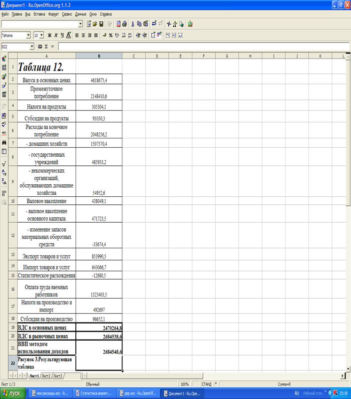
Task: Apply percent number format
Action: coord(111,35)
